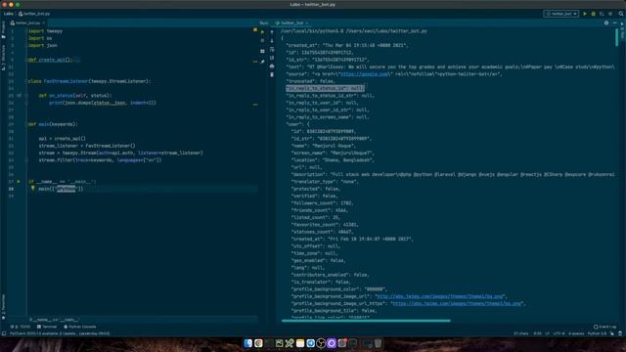Place cursor in main keywords string on line 38
Image resolution: width=626 pixels, height=352 pixels.
click(x=66, y=189)
